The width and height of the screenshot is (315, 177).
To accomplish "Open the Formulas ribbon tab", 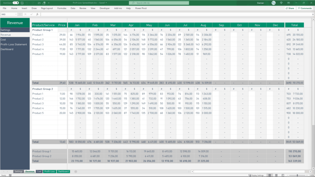I will 62,8.
